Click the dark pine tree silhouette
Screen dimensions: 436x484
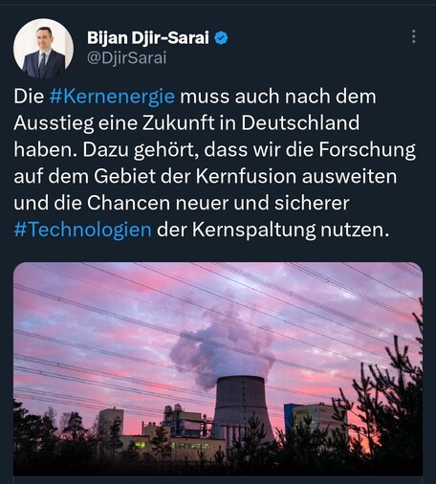pos(387,414)
